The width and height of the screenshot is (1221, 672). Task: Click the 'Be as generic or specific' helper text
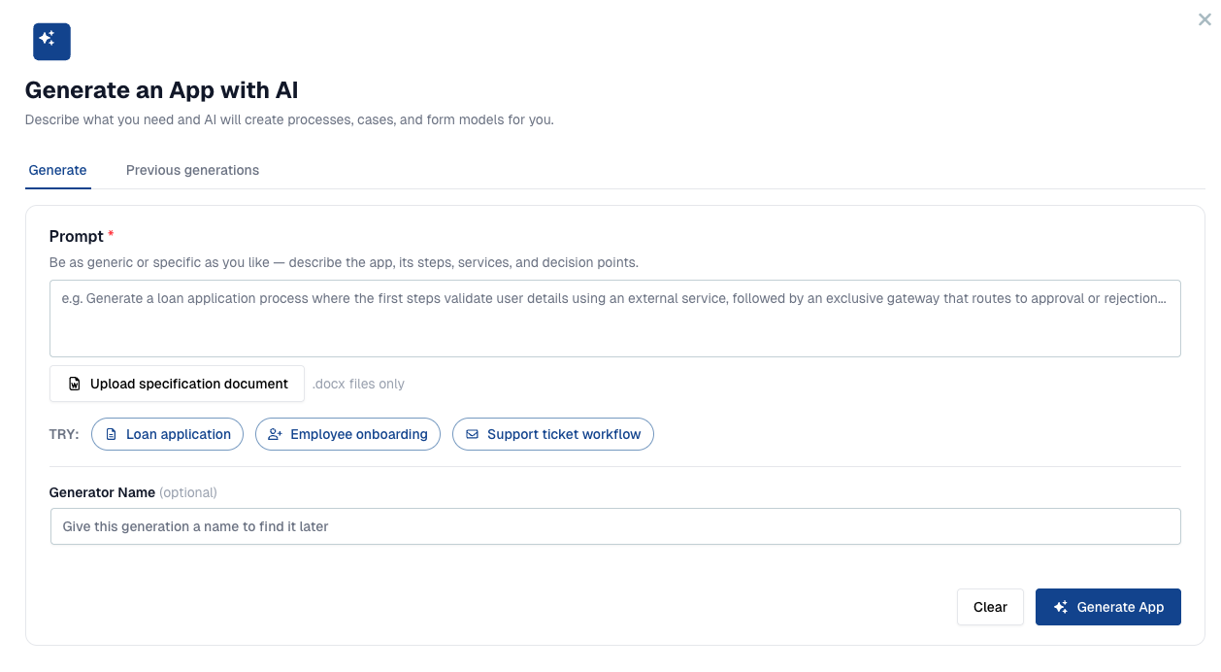pos(344,262)
